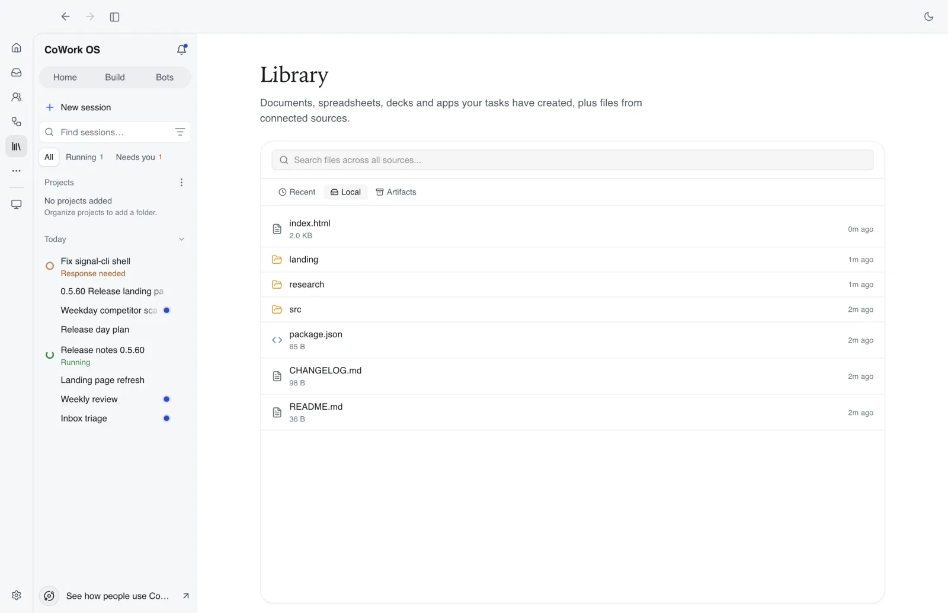This screenshot has height=613, width=948.
Task: Go back with the left arrow
Action: (x=65, y=17)
